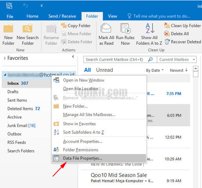Select Search Folders in the tree
The image size is (202, 188).
[21, 151]
